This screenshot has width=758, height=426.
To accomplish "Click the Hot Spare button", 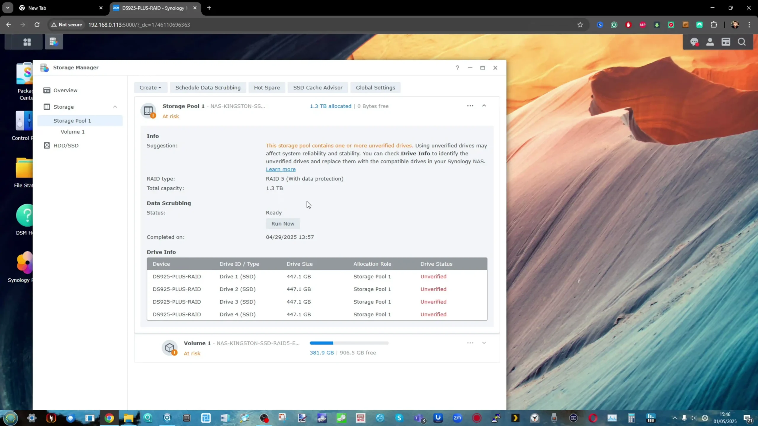I will [x=267, y=88].
